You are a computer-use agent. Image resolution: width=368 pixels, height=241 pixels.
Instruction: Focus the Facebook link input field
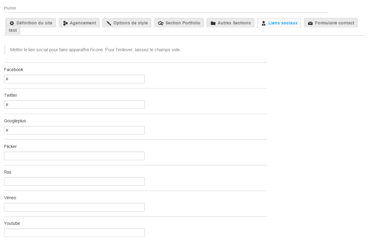click(x=74, y=79)
